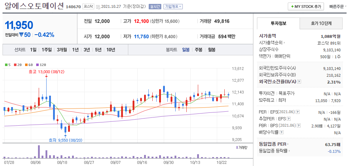This screenshot has width=348, height=166.
Task: Click the red 20-day moving average legend
Action: [x=17, y=65]
